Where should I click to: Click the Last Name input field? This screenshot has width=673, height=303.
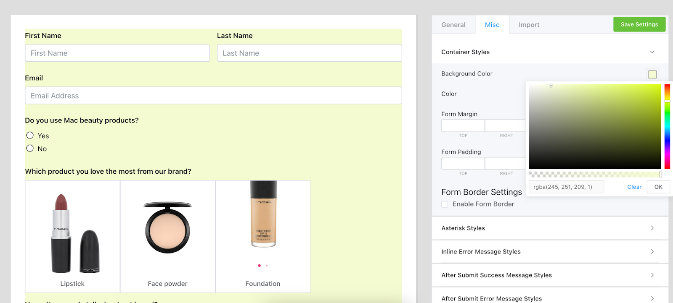pyautogui.click(x=309, y=53)
